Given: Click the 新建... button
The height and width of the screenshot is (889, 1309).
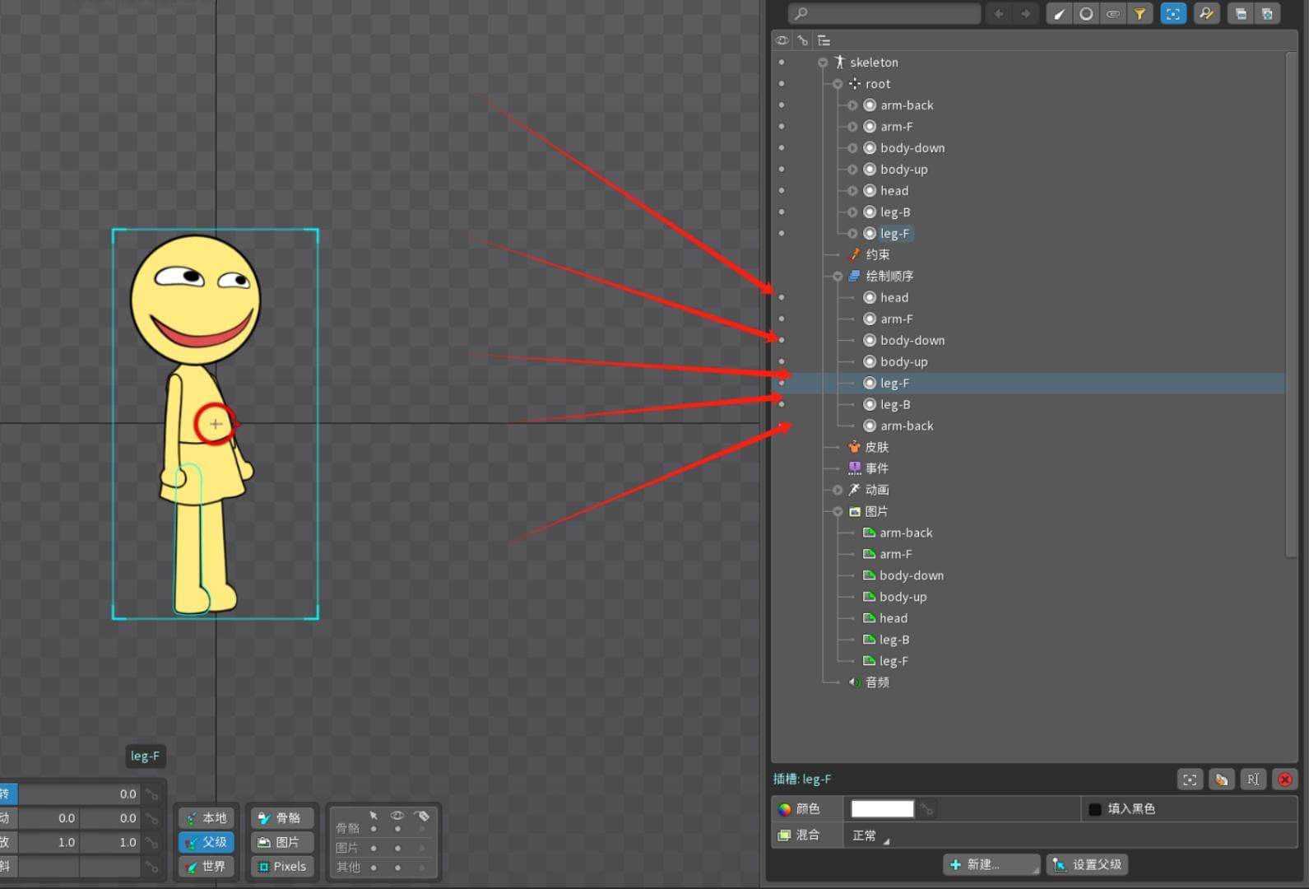Looking at the screenshot, I should [x=991, y=864].
